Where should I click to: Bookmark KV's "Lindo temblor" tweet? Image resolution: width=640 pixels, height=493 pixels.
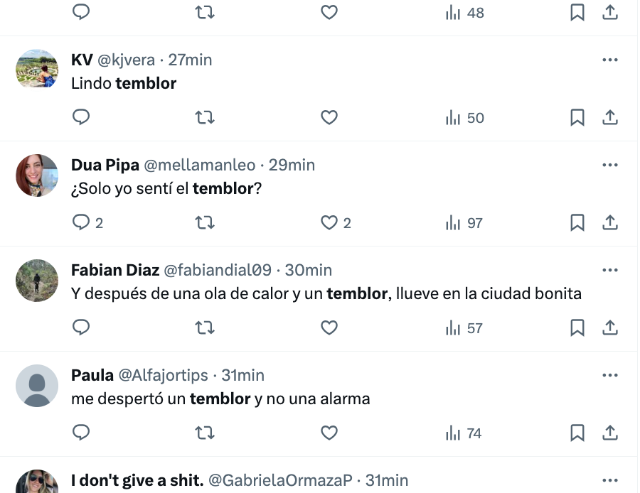coord(577,117)
